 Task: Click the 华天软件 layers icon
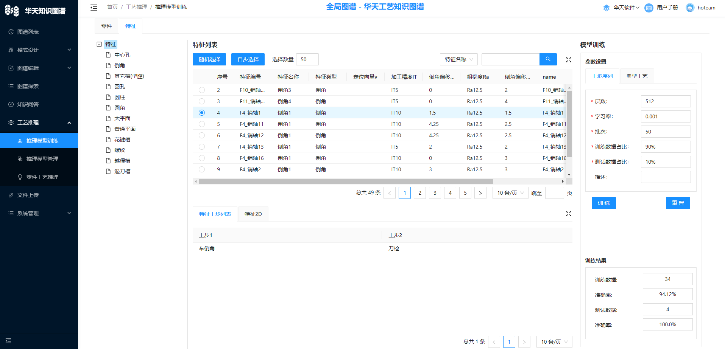pyautogui.click(x=606, y=8)
